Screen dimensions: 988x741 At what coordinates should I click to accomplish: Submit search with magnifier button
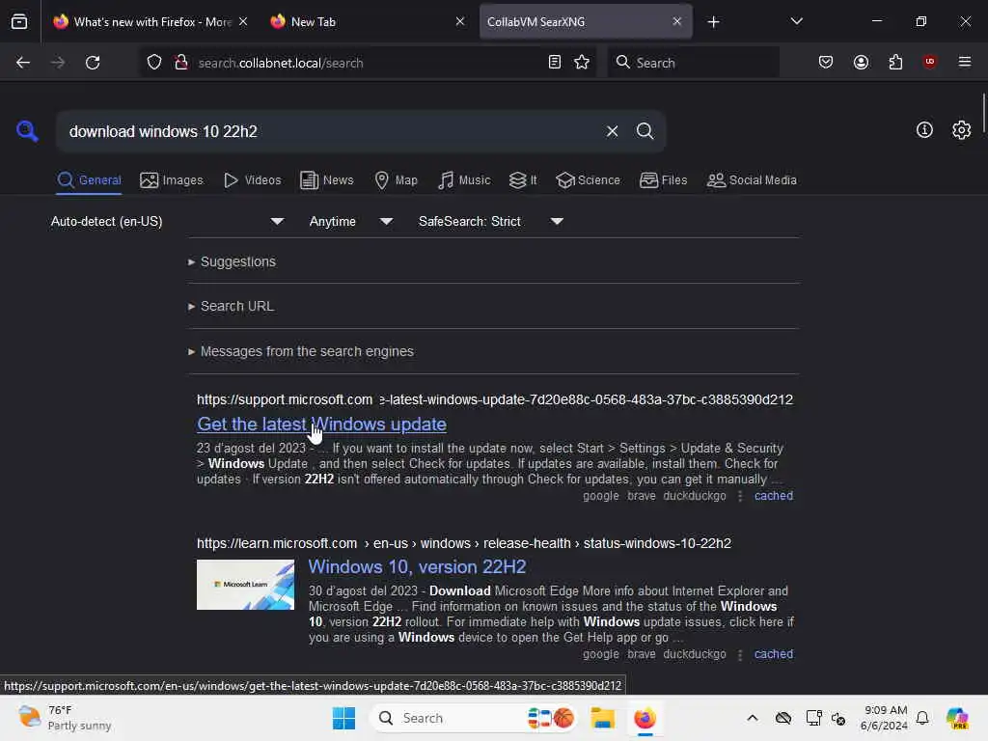[645, 131]
